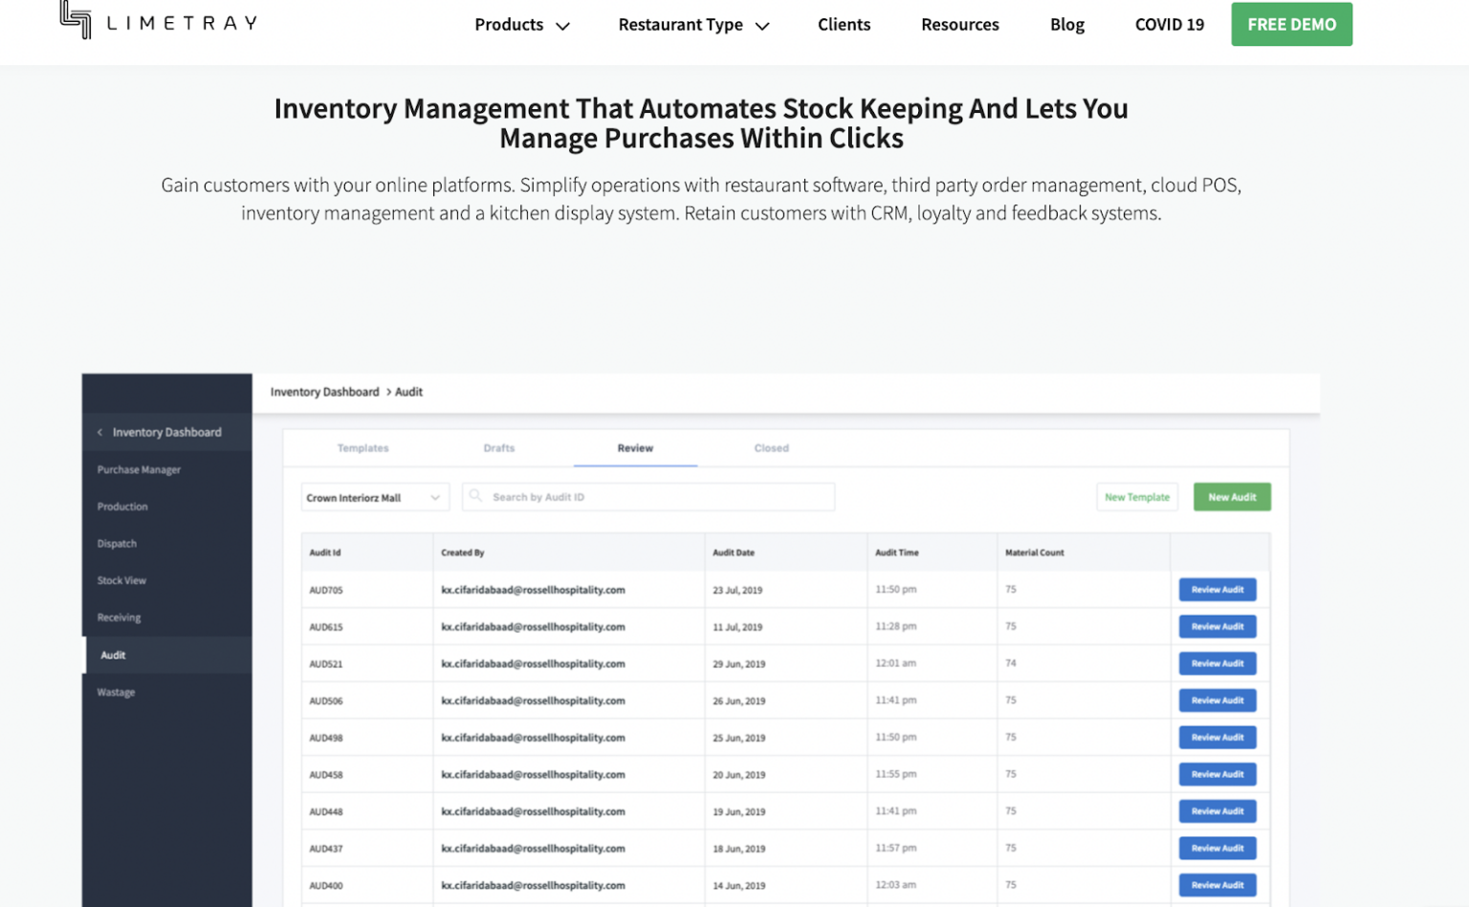This screenshot has height=907, width=1469.
Task: Switch to the Drafts tab
Action: pos(498,448)
